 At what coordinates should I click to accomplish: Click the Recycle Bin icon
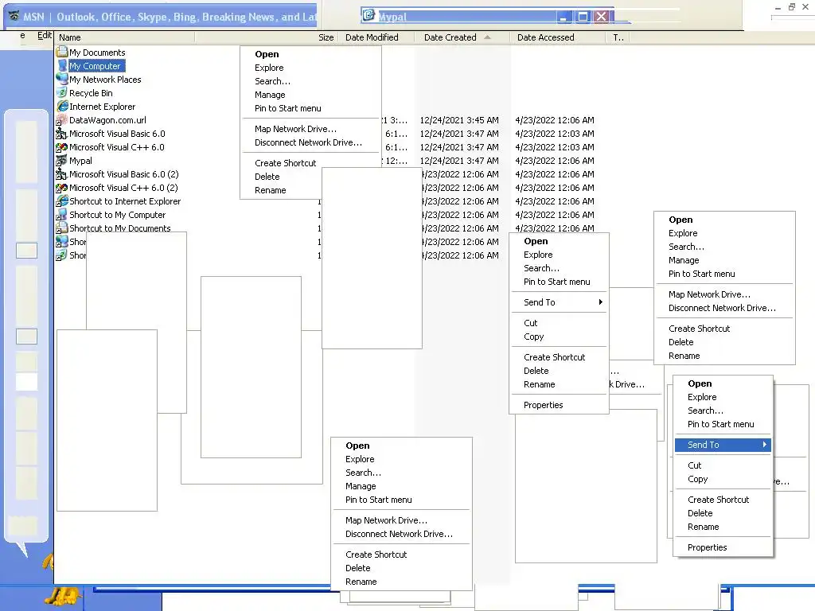coord(62,92)
